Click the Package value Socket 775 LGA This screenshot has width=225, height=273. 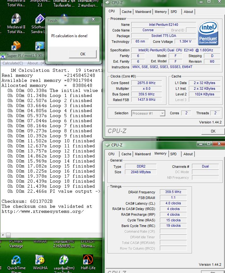coord(163,36)
